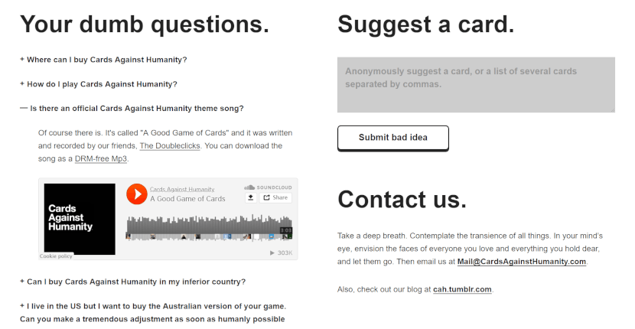Click the Cards Against Humanity album artwork
635x329 pixels.
pyautogui.click(x=80, y=219)
